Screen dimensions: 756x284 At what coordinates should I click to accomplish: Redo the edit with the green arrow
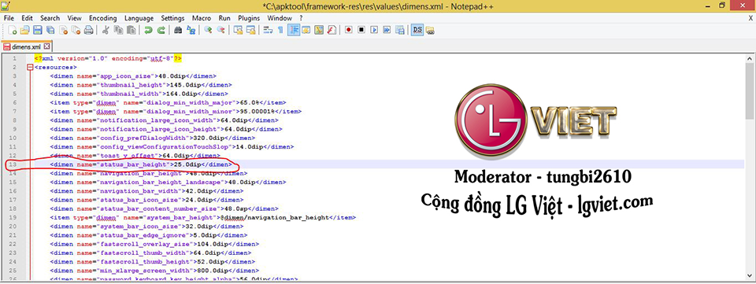pyautogui.click(x=161, y=30)
